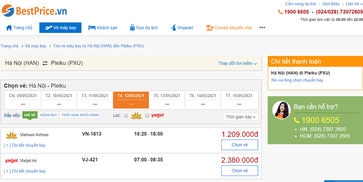Image resolution: width=363 pixels, height=182 pixels.
Task: Select date tab T7, 15/05/2021
Action: tap(239, 100)
